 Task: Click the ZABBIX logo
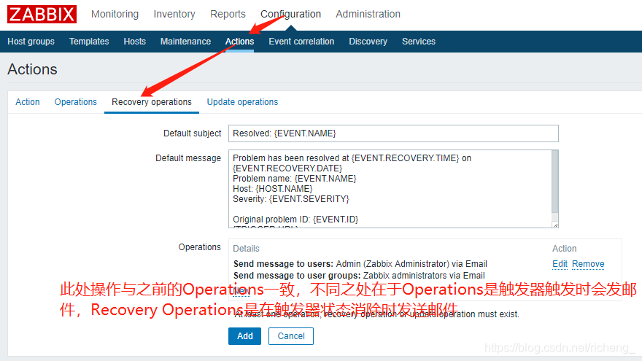pos(42,15)
